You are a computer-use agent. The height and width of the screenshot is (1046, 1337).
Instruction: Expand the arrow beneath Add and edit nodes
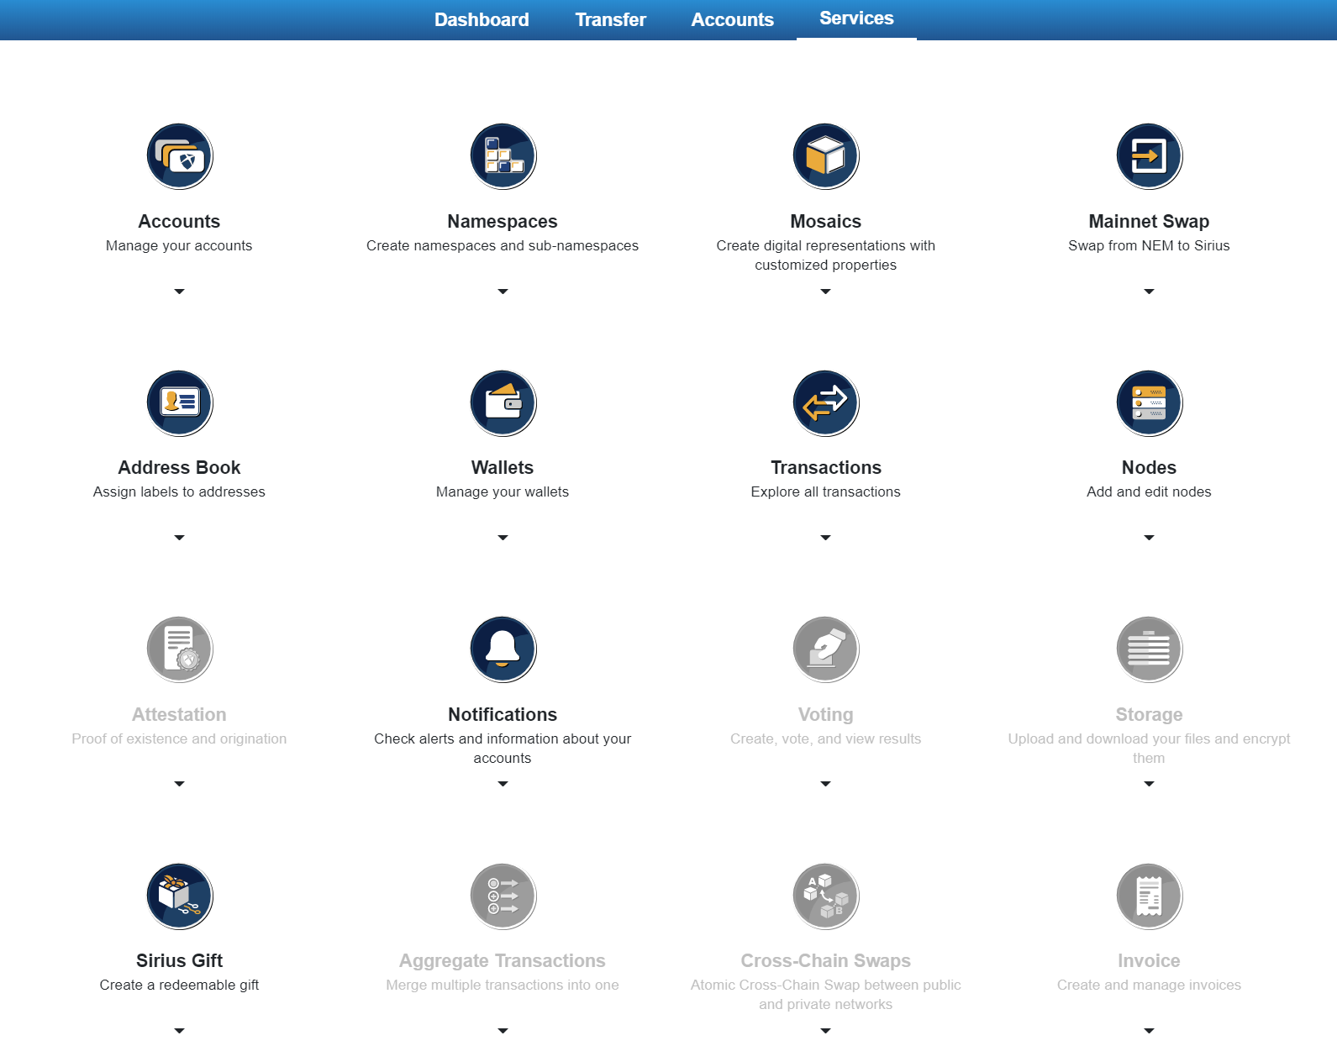[1149, 538]
